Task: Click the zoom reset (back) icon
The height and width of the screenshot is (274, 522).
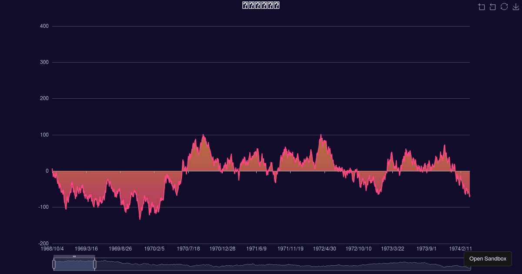Action: [493, 7]
